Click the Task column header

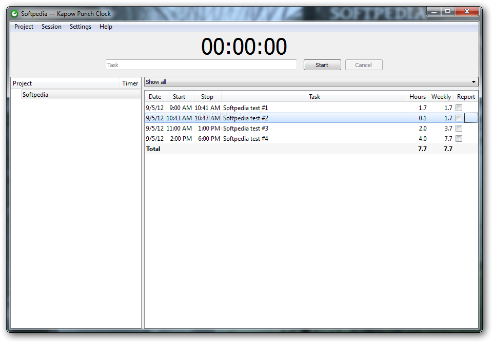pos(314,97)
